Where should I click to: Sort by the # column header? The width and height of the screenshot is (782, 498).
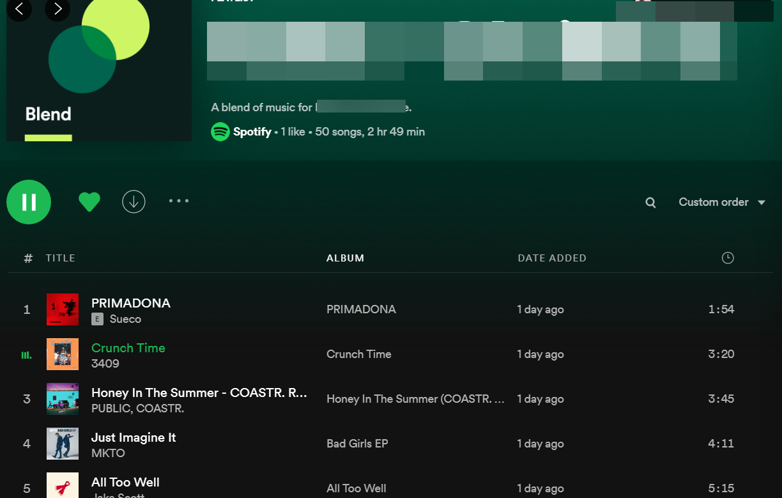point(28,258)
